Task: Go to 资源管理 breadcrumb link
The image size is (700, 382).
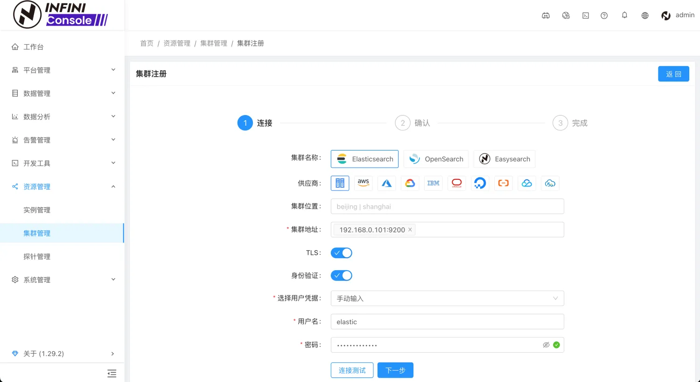Action: [177, 43]
